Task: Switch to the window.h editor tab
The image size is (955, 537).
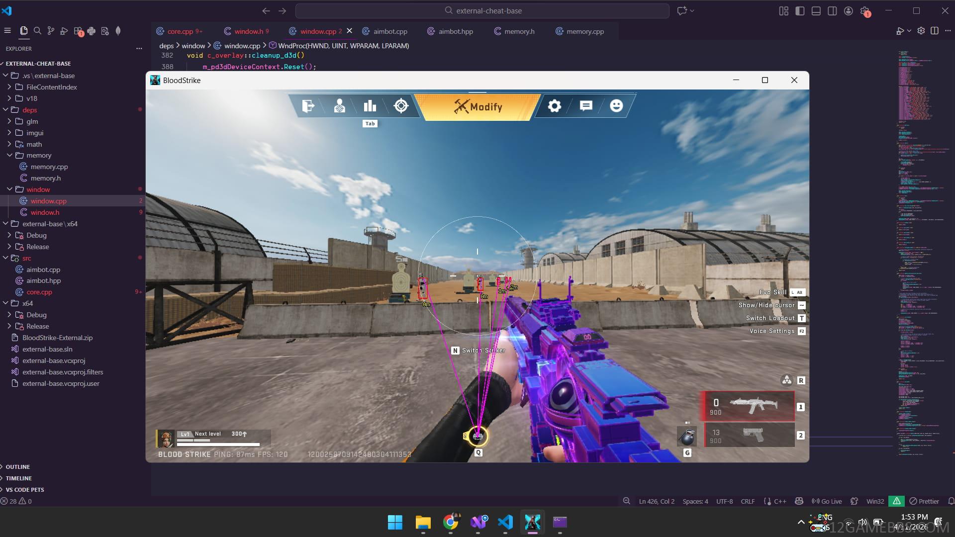Action: click(247, 31)
